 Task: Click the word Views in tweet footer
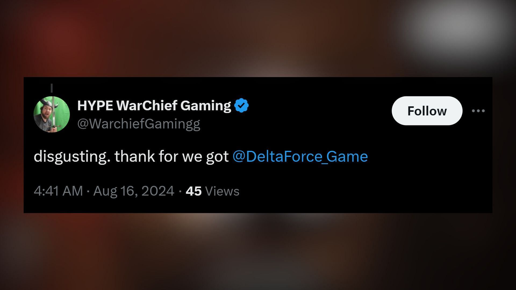[222, 191]
